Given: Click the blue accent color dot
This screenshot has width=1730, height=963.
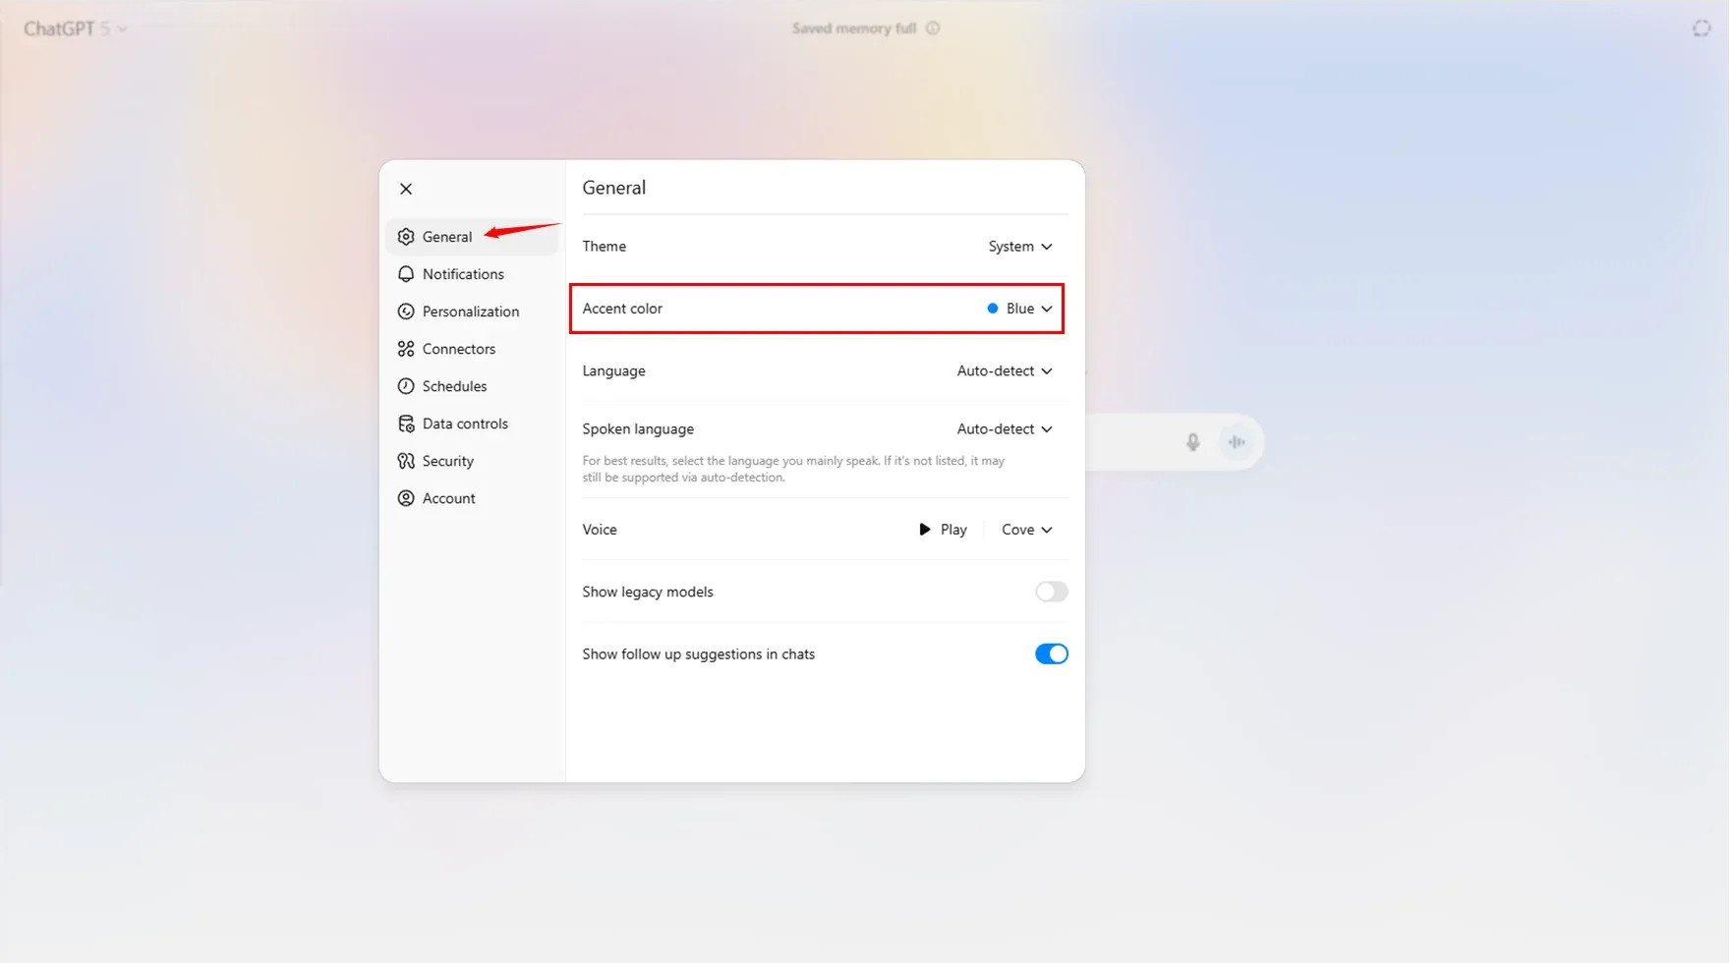Looking at the screenshot, I should pos(993,309).
